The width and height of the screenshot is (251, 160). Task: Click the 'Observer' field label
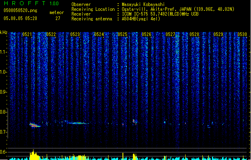pyautogui.click(x=81, y=4)
